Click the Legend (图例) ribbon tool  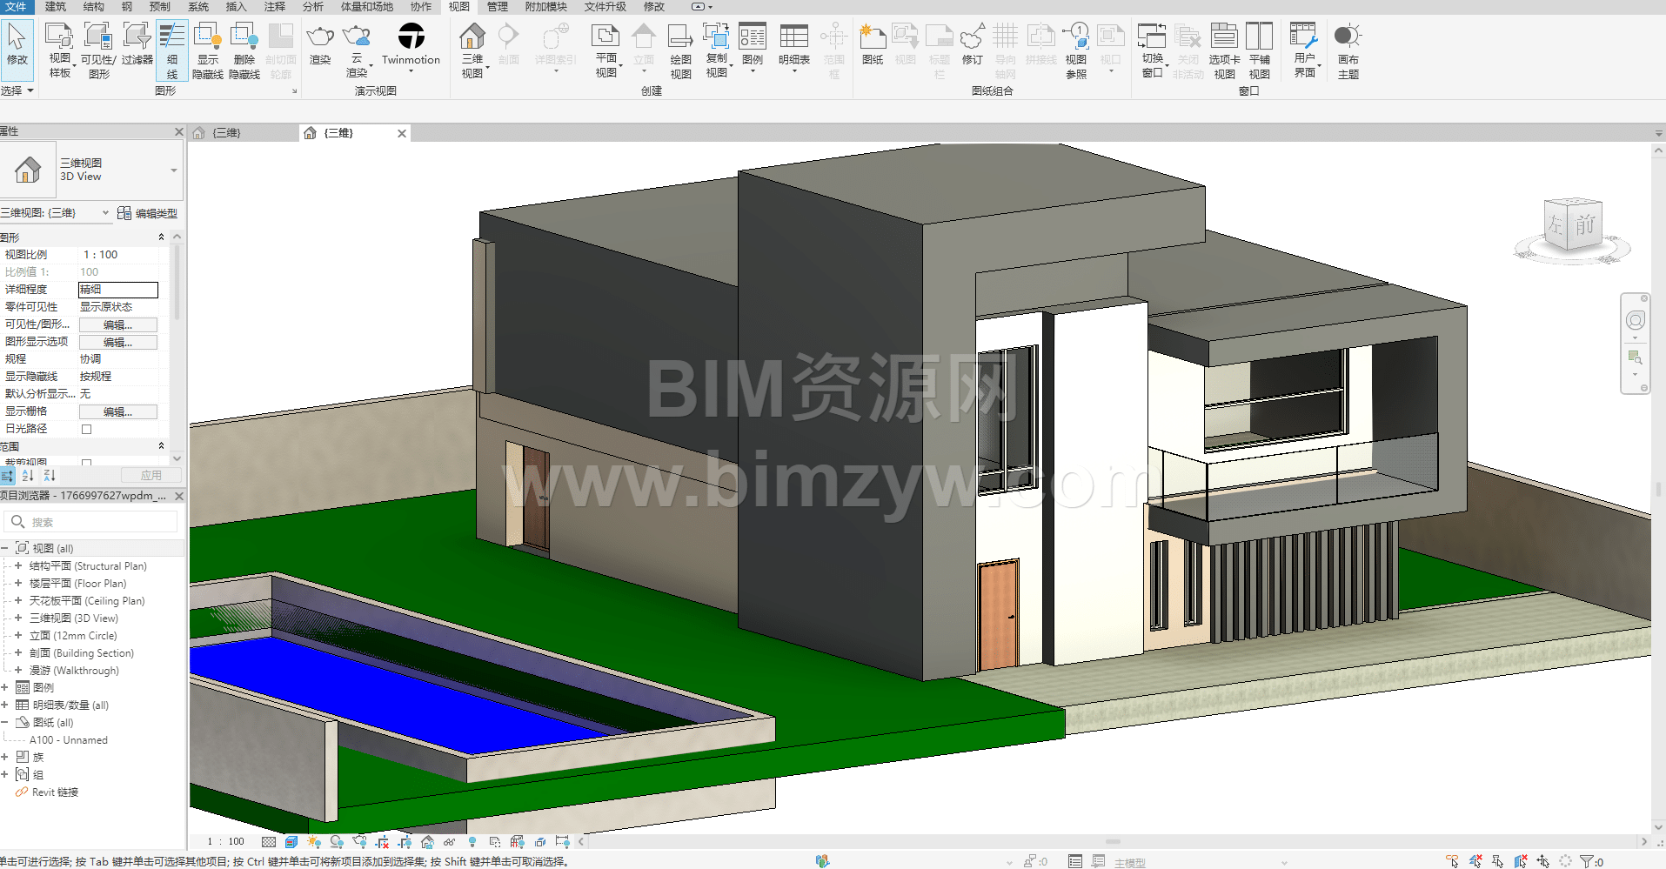tap(753, 37)
